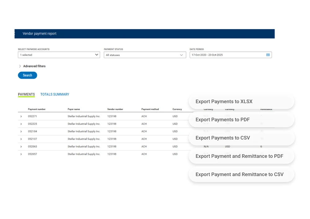Expand payment row 052107 details
The height and width of the screenshot is (219, 310).
(21, 139)
